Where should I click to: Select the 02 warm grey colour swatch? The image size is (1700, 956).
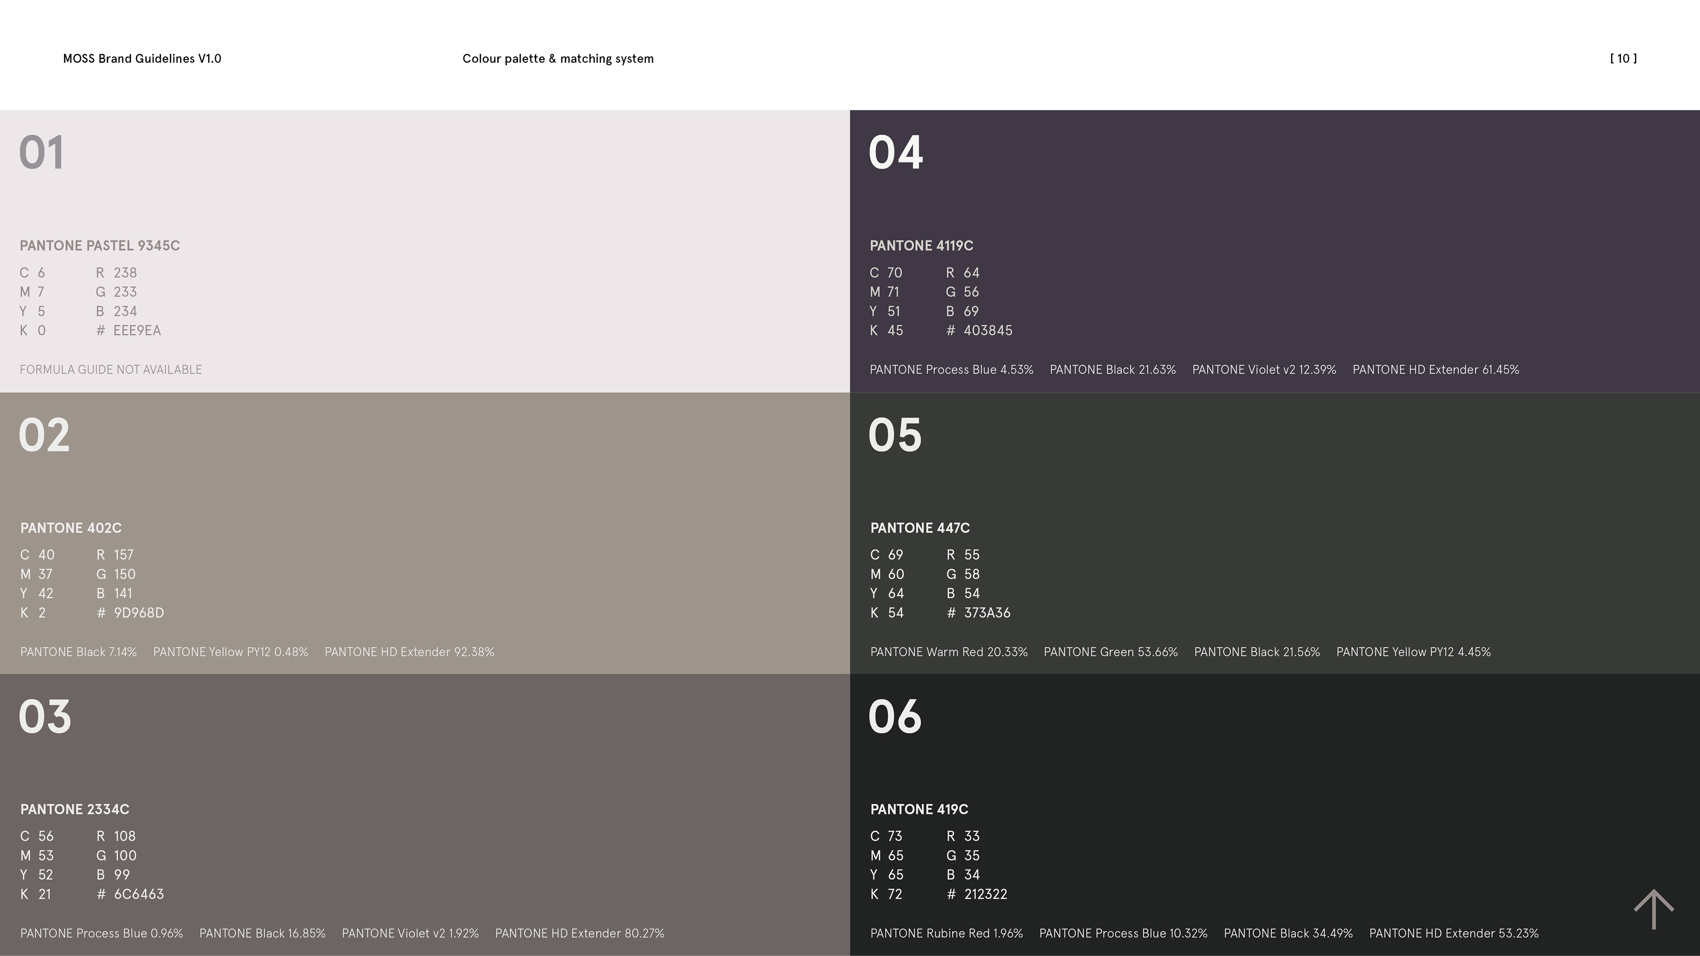click(x=425, y=533)
